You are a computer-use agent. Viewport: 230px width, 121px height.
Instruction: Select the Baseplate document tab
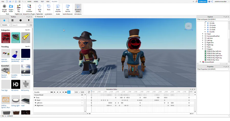point(40,17)
